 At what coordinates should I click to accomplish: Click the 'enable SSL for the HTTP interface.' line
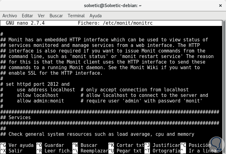[x=51, y=73]
